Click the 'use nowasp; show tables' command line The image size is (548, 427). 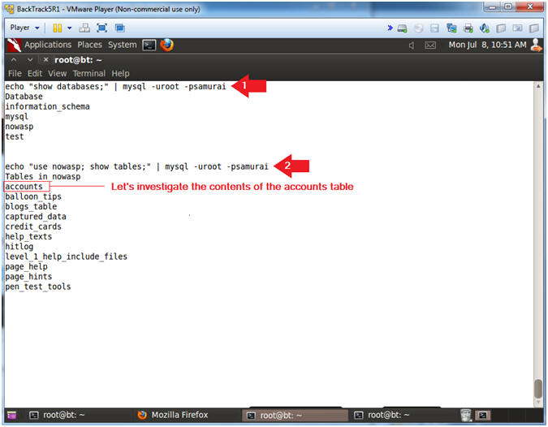[x=136, y=166]
